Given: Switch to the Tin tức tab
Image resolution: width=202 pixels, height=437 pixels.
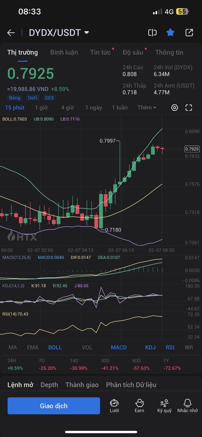Looking at the screenshot, I should coord(100,52).
